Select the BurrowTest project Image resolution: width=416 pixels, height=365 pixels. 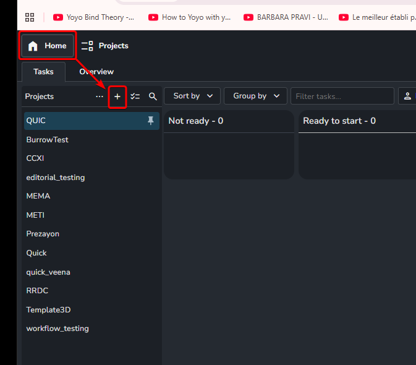(x=91, y=140)
